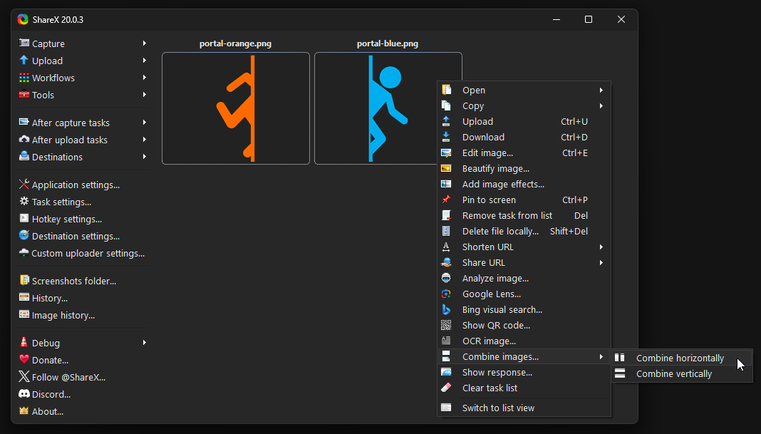The width and height of the screenshot is (761, 434).
Task: Open the Combine images... submenu entry
Action: pyautogui.click(x=524, y=356)
